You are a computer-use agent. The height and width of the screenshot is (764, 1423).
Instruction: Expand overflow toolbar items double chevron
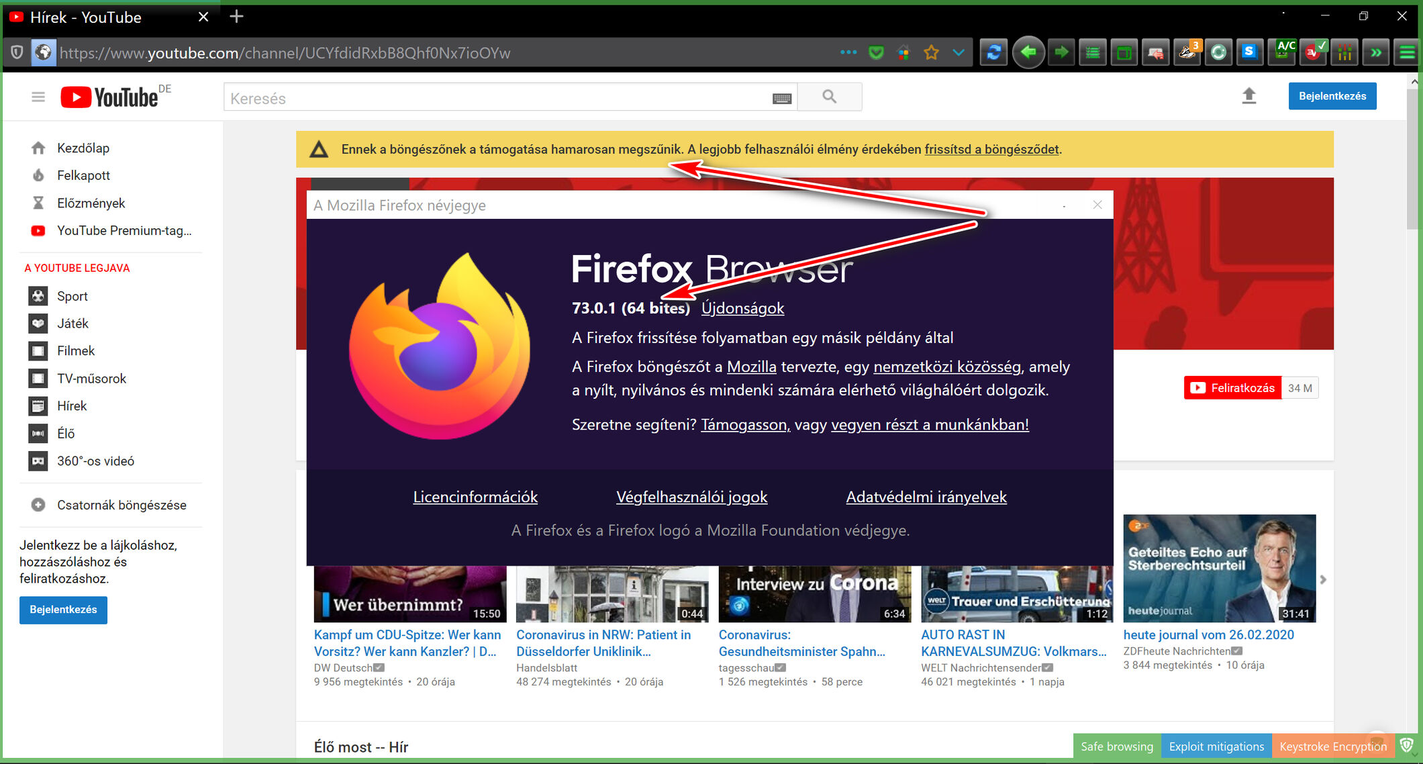1375,52
